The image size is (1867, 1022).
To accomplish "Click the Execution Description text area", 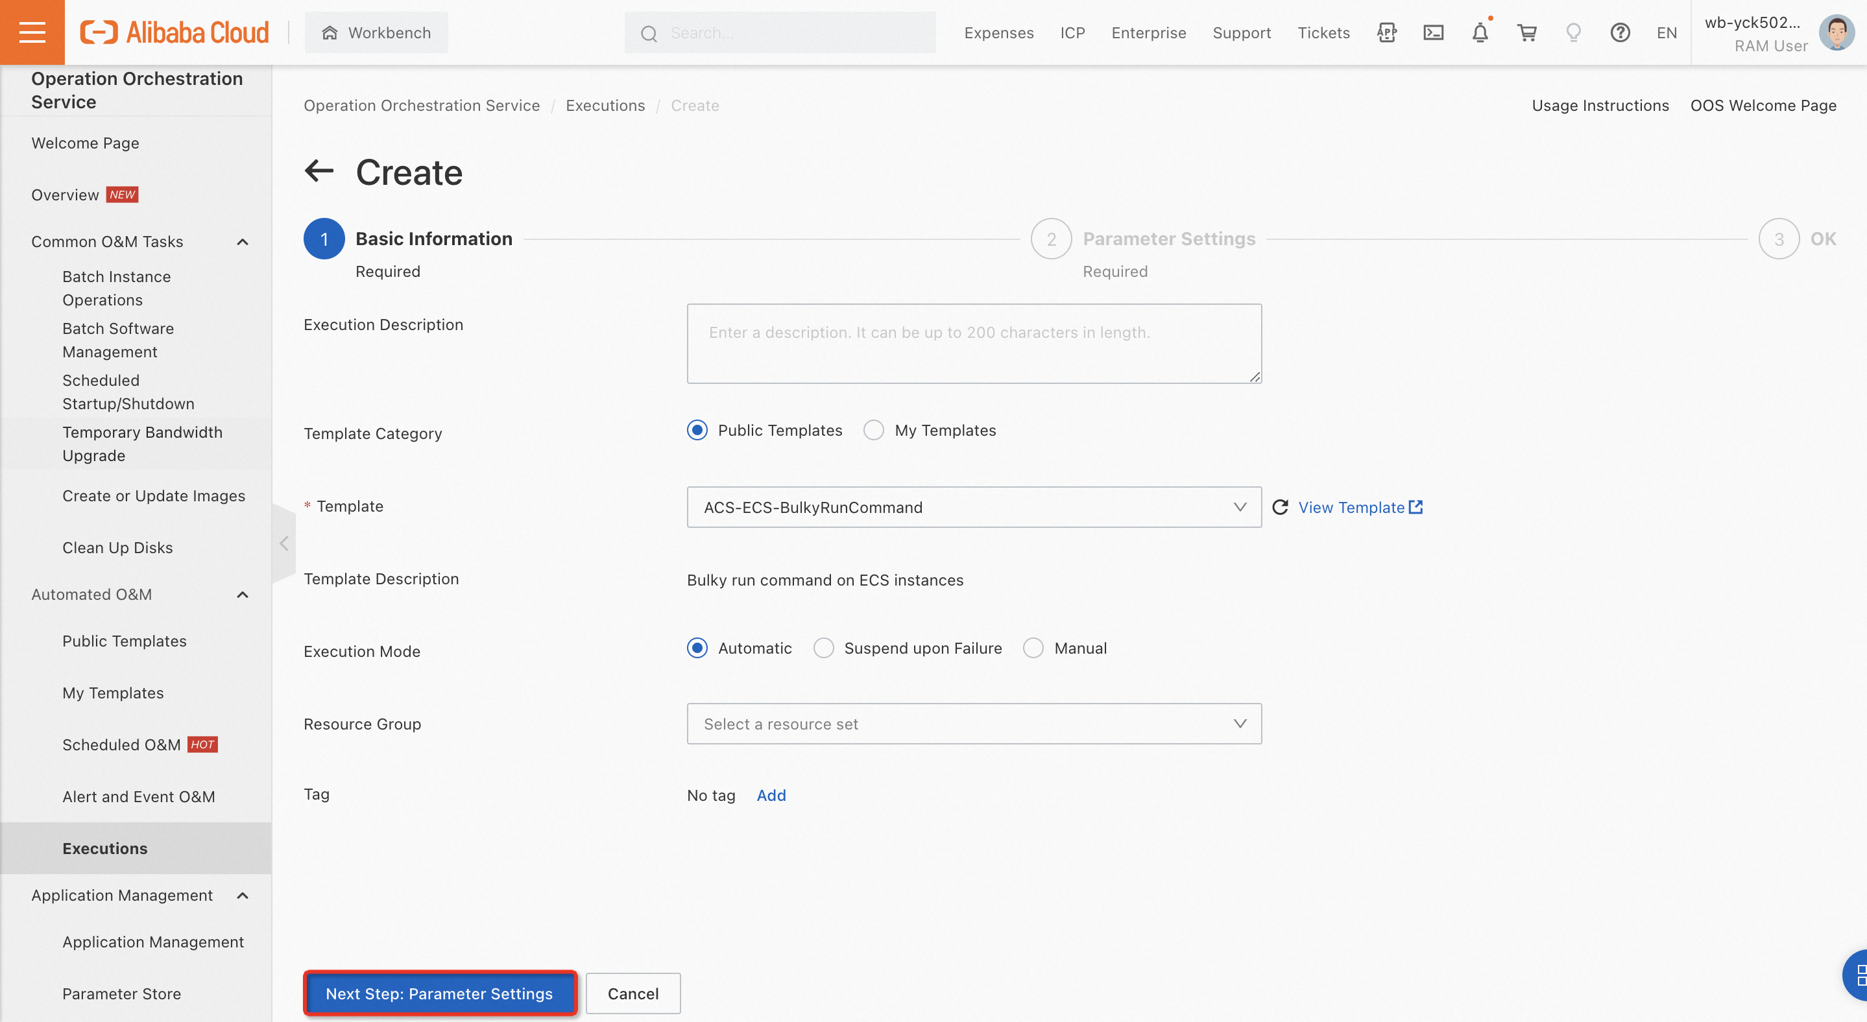I will pos(973,343).
